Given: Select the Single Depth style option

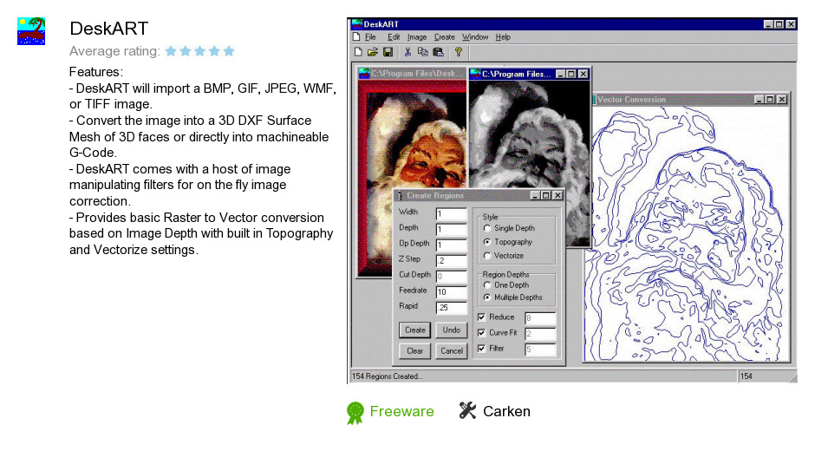Looking at the screenshot, I should click(x=509, y=228).
